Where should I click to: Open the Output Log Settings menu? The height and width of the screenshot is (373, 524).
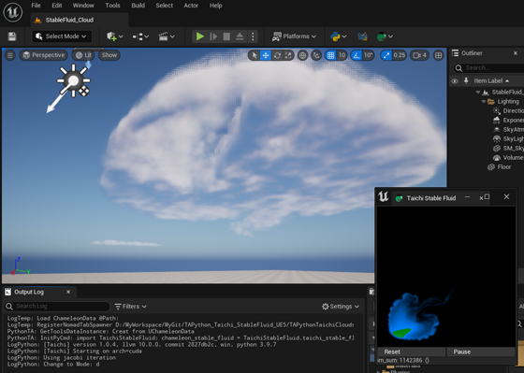point(341,307)
